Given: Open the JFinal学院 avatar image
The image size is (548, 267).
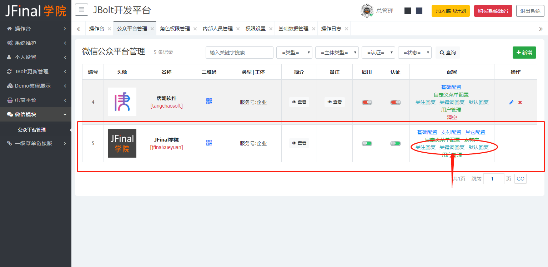Looking at the screenshot, I should pyautogui.click(x=122, y=143).
